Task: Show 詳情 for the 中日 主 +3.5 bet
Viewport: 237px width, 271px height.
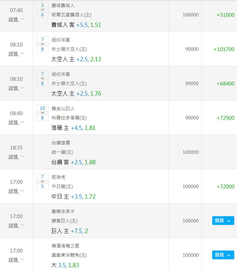Action: click(16, 191)
